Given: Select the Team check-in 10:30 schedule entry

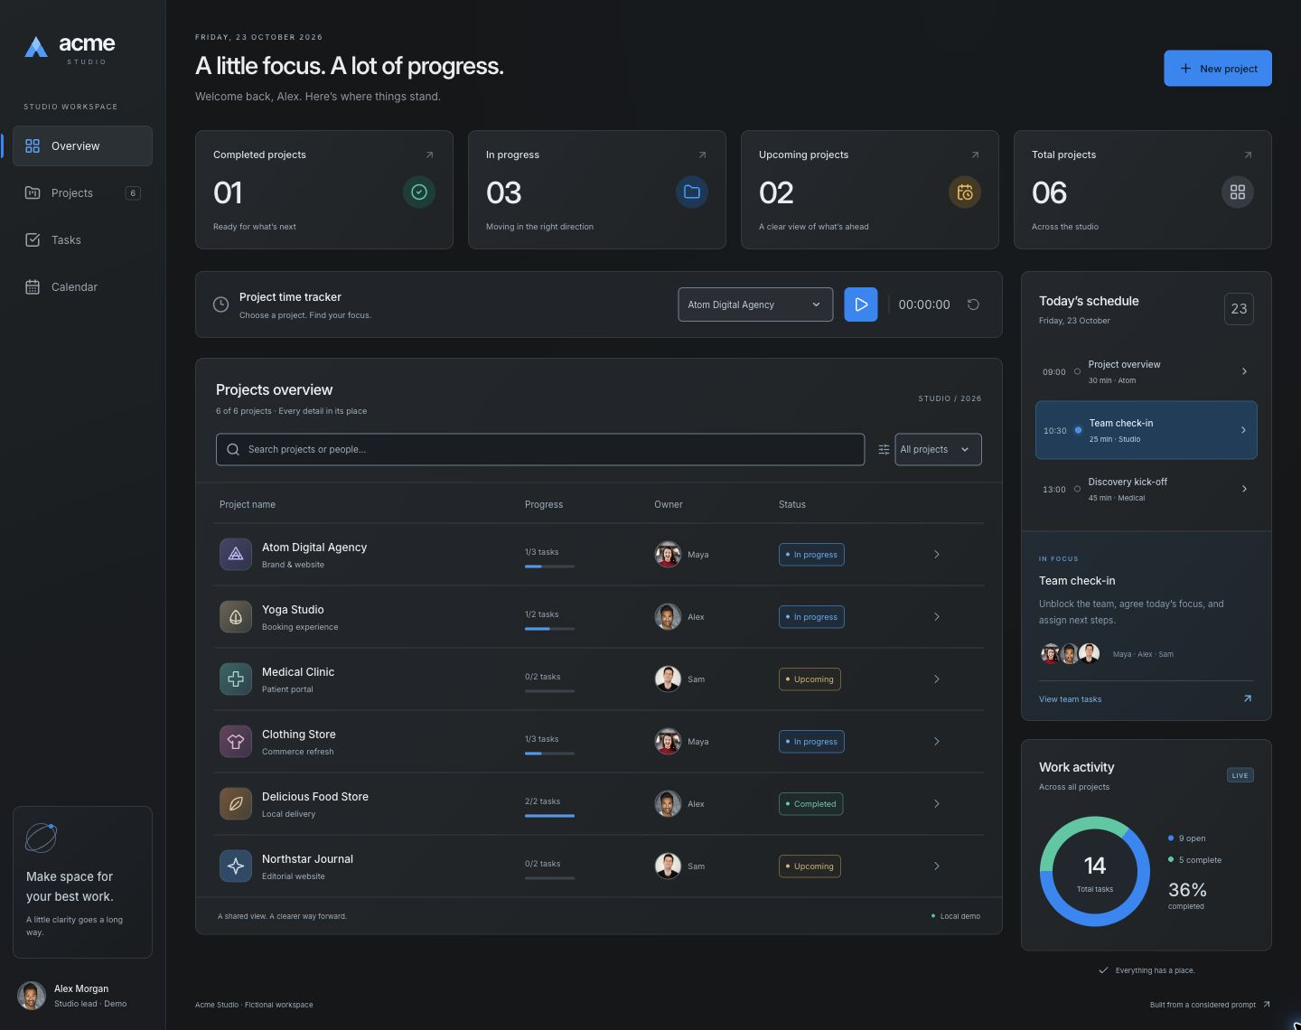Looking at the screenshot, I should (x=1146, y=430).
